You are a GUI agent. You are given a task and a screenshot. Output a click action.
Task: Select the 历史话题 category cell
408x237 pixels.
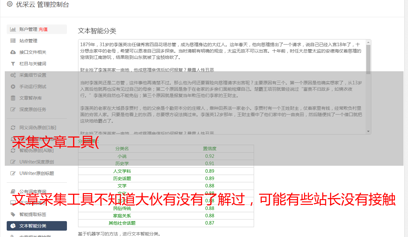[122, 178]
